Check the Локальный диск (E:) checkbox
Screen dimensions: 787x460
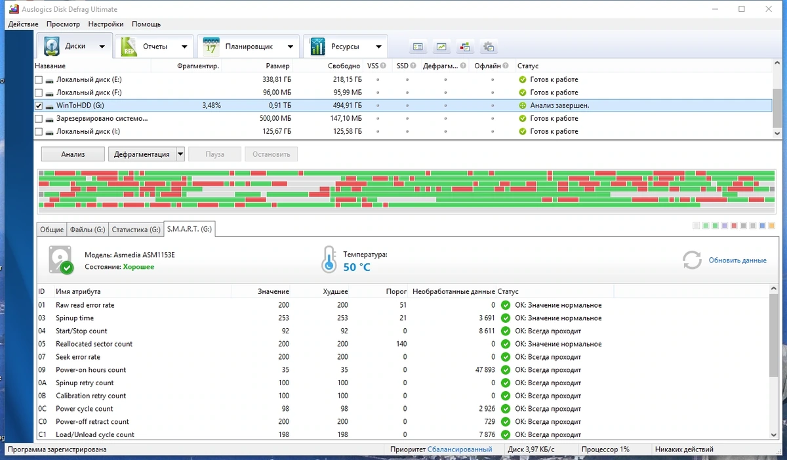tap(39, 79)
